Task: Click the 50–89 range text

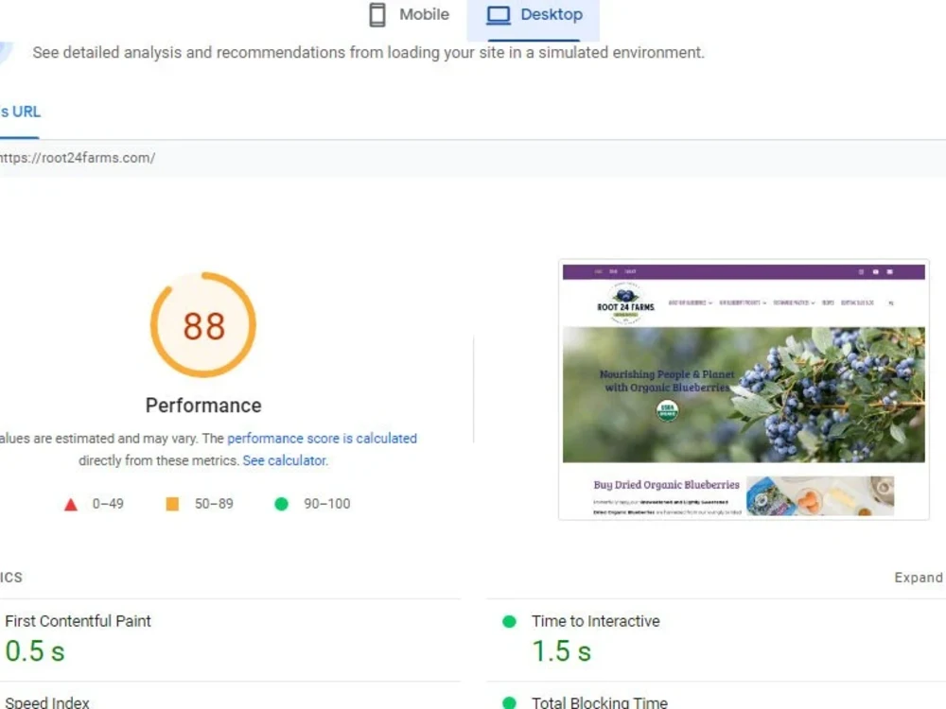Action: pyautogui.click(x=214, y=504)
